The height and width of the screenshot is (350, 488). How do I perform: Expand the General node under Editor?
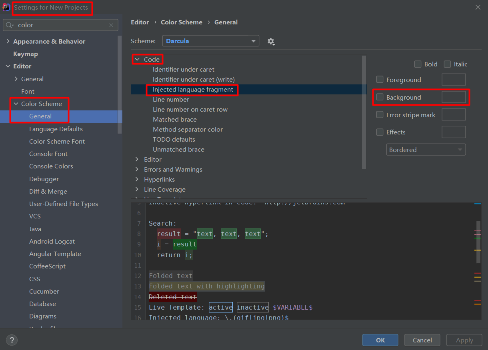pos(16,79)
